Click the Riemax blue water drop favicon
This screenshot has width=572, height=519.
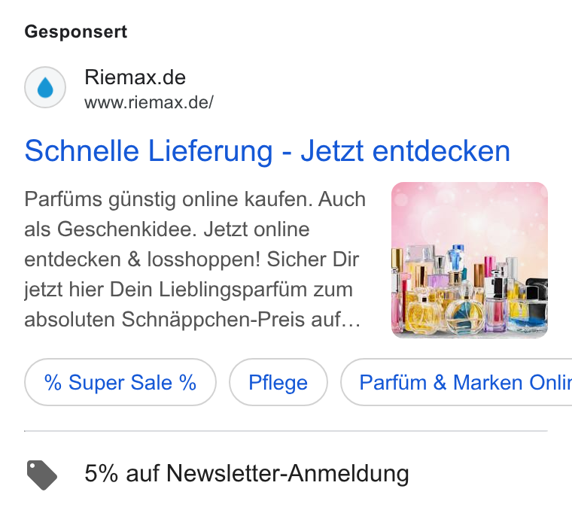pos(45,87)
